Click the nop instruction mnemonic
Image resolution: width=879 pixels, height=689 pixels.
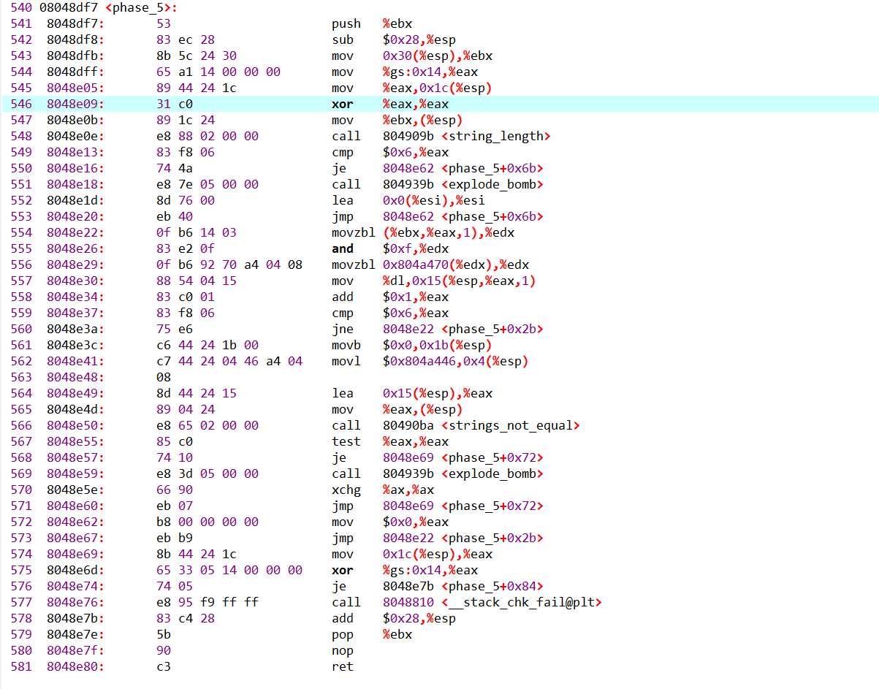[342, 650]
